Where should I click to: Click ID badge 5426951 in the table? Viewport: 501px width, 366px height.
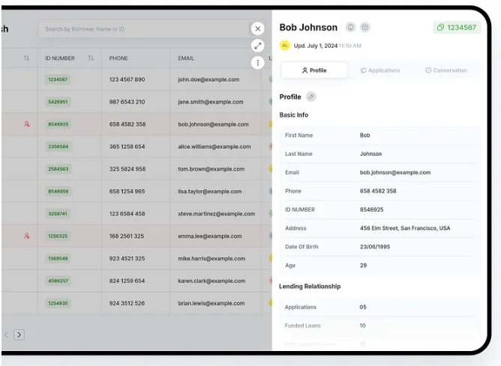pyautogui.click(x=58, y=102)
